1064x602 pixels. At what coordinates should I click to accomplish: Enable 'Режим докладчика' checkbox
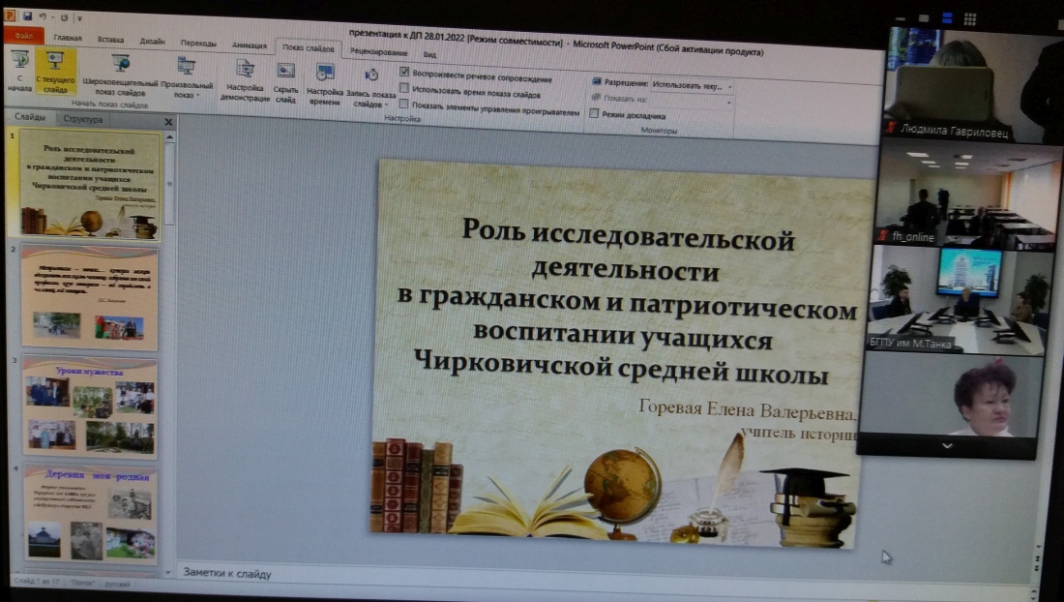coord(594,114)
